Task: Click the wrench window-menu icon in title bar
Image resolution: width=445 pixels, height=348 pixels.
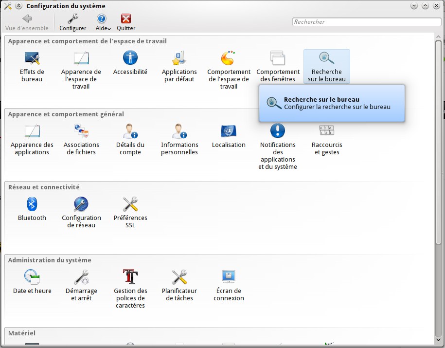Action: [x=8, y=6]
